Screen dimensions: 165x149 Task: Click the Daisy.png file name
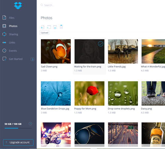coord(147,109)
